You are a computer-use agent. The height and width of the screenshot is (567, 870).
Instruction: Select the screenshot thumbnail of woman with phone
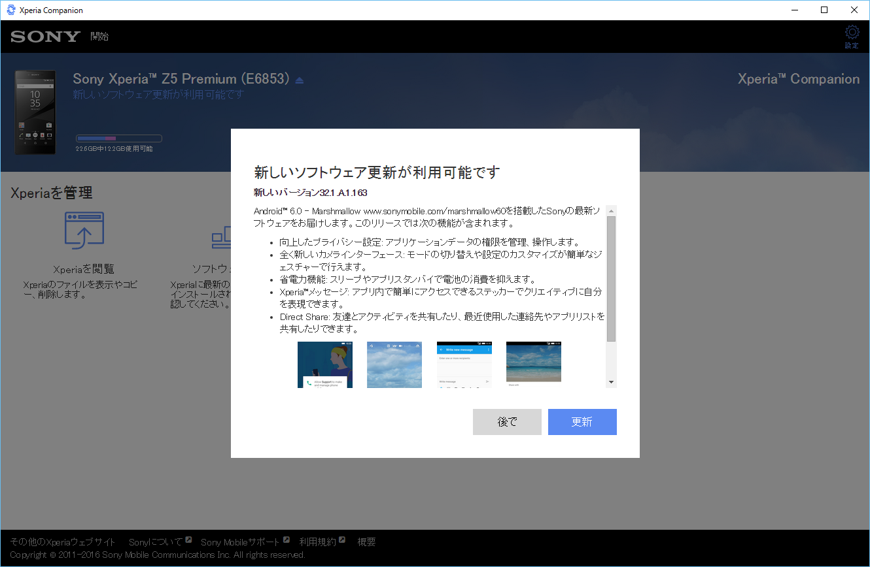[x=325, y=364]
